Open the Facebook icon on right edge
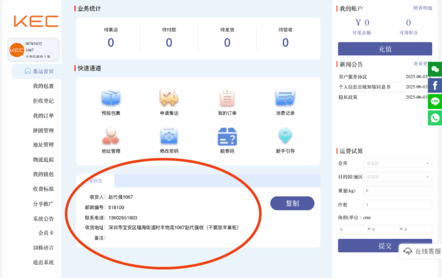The image size is (442, 278). (x=435, y=86)
